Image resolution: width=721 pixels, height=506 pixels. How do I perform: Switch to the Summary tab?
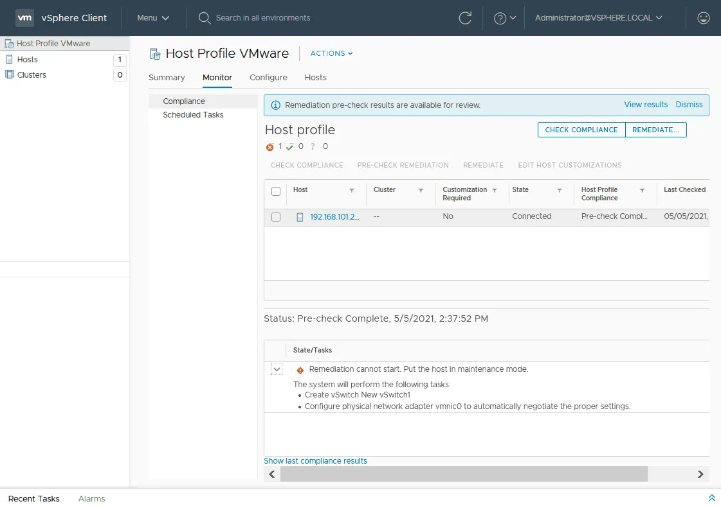(x=167, y=77)
